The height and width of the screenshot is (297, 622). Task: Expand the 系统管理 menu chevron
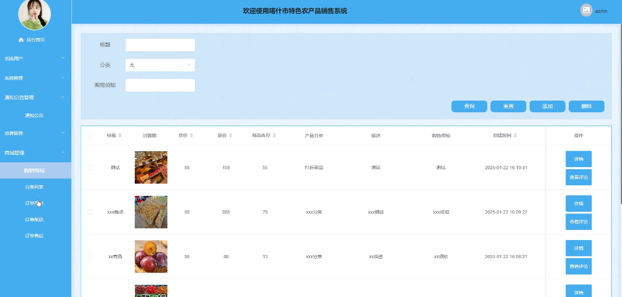63,78
